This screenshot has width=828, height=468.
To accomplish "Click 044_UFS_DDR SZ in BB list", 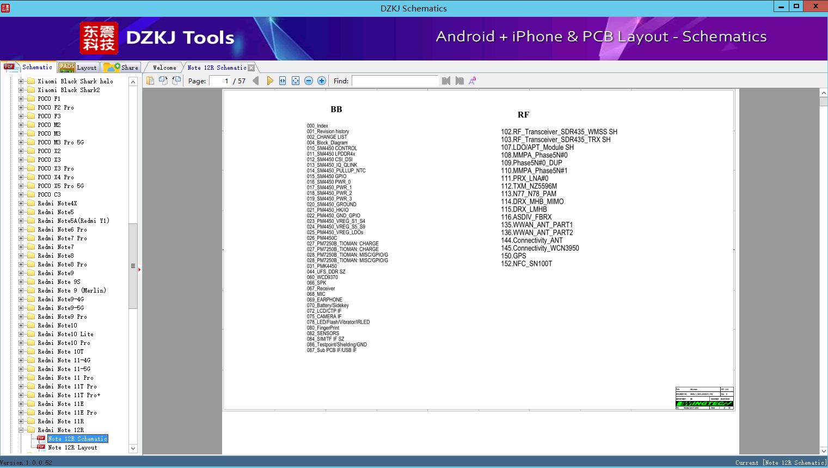I will [x=326, y=272].
